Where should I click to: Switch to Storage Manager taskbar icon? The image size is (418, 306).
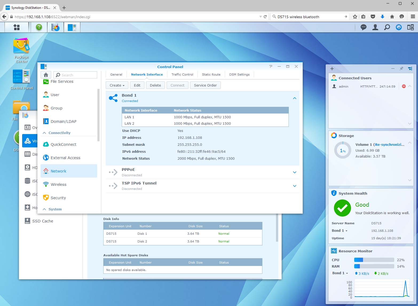[56, 27]
